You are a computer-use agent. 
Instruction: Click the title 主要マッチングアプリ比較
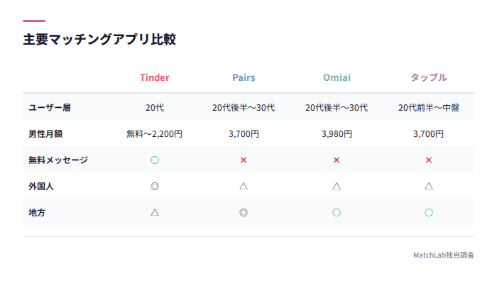99,39
